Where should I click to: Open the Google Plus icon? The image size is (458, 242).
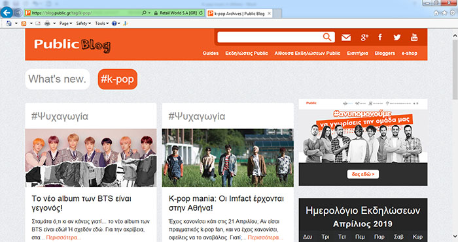[364, 37]
